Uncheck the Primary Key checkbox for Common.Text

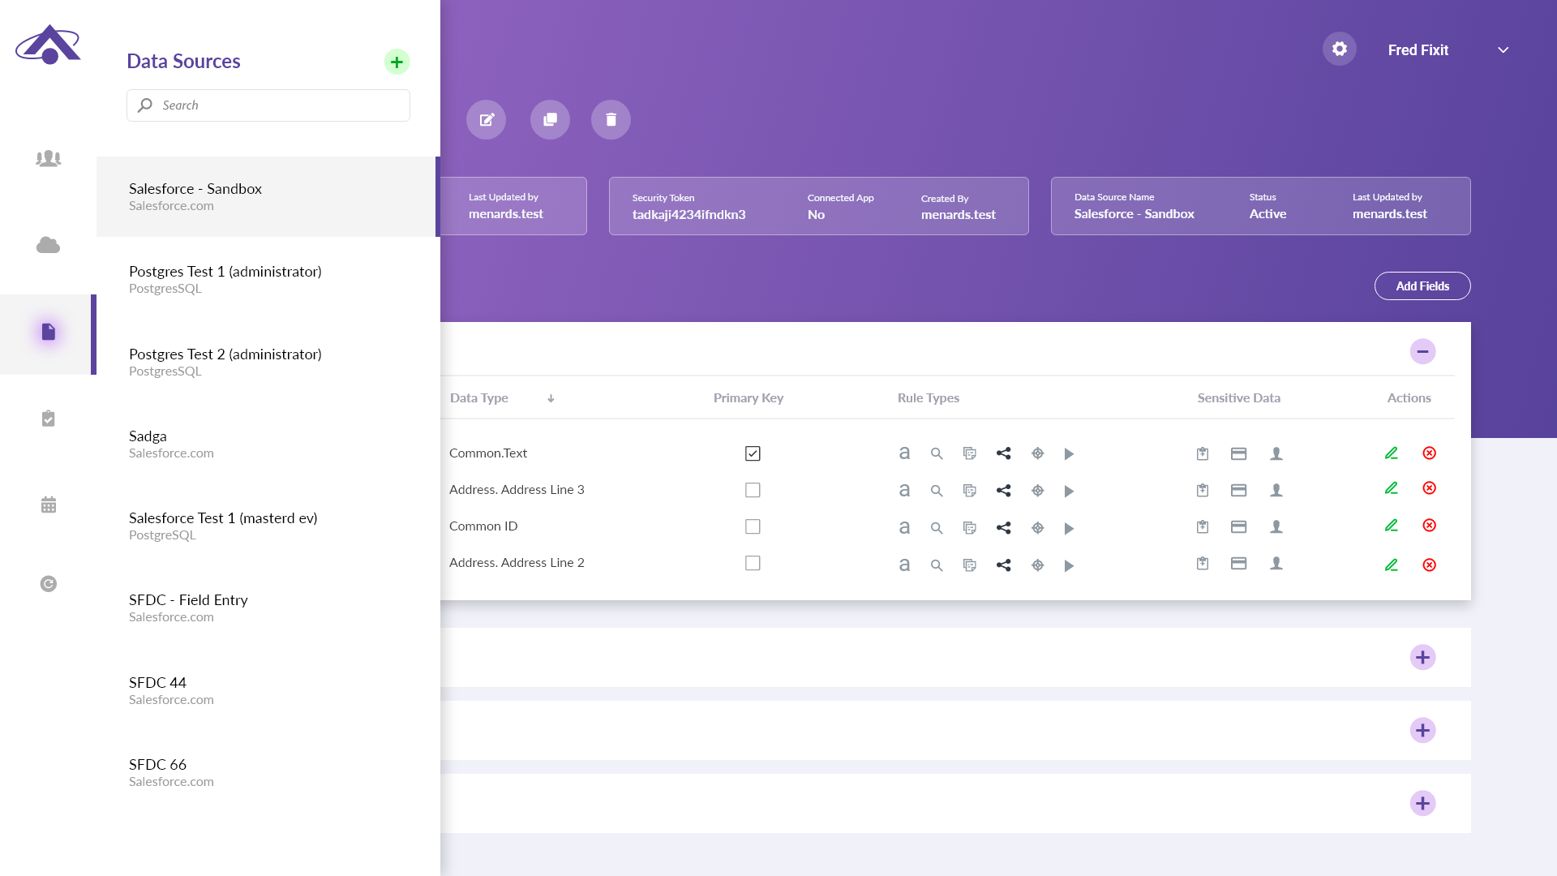click(753, 453)
